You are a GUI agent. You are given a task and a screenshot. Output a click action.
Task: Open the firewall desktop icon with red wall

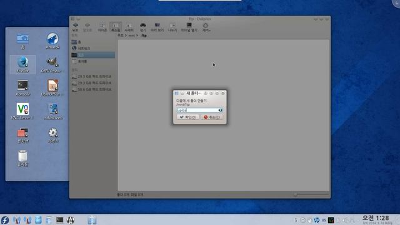pyautogui.click(x=22, y=135)
